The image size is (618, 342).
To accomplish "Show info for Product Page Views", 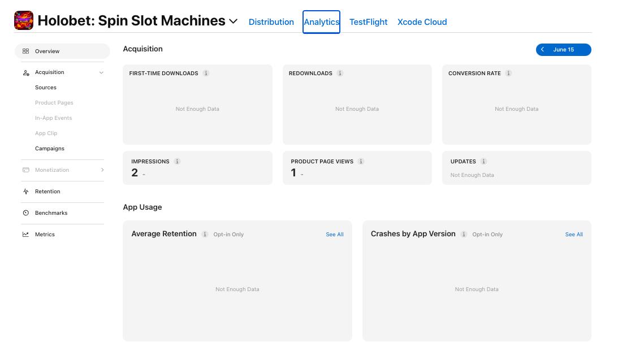I will [x=361, y=162].
